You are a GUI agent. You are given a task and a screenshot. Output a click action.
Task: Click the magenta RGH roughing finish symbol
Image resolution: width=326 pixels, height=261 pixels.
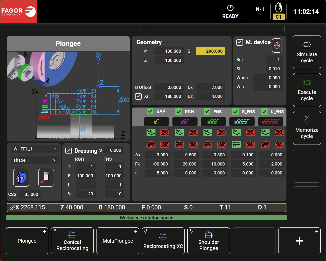click(x=185, y=122)
